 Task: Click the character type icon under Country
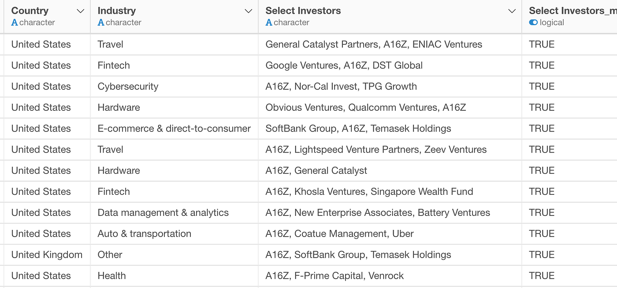pyautogui.click(x=15, y=22)
